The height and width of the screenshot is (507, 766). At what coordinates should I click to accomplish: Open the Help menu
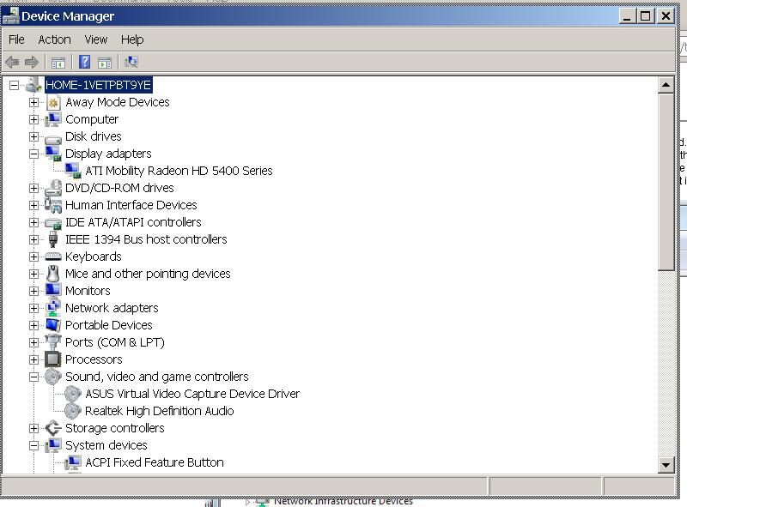pyautogui.click(x=132, y=39)
